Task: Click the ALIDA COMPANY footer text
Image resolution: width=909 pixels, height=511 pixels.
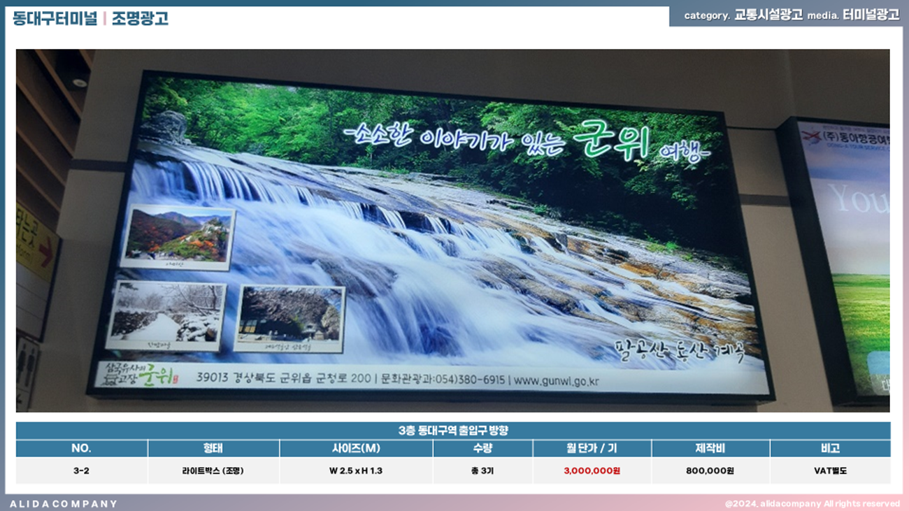Action: tap(64, 503)
